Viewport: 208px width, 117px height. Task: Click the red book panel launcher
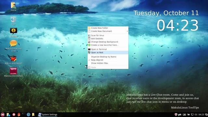19,114
